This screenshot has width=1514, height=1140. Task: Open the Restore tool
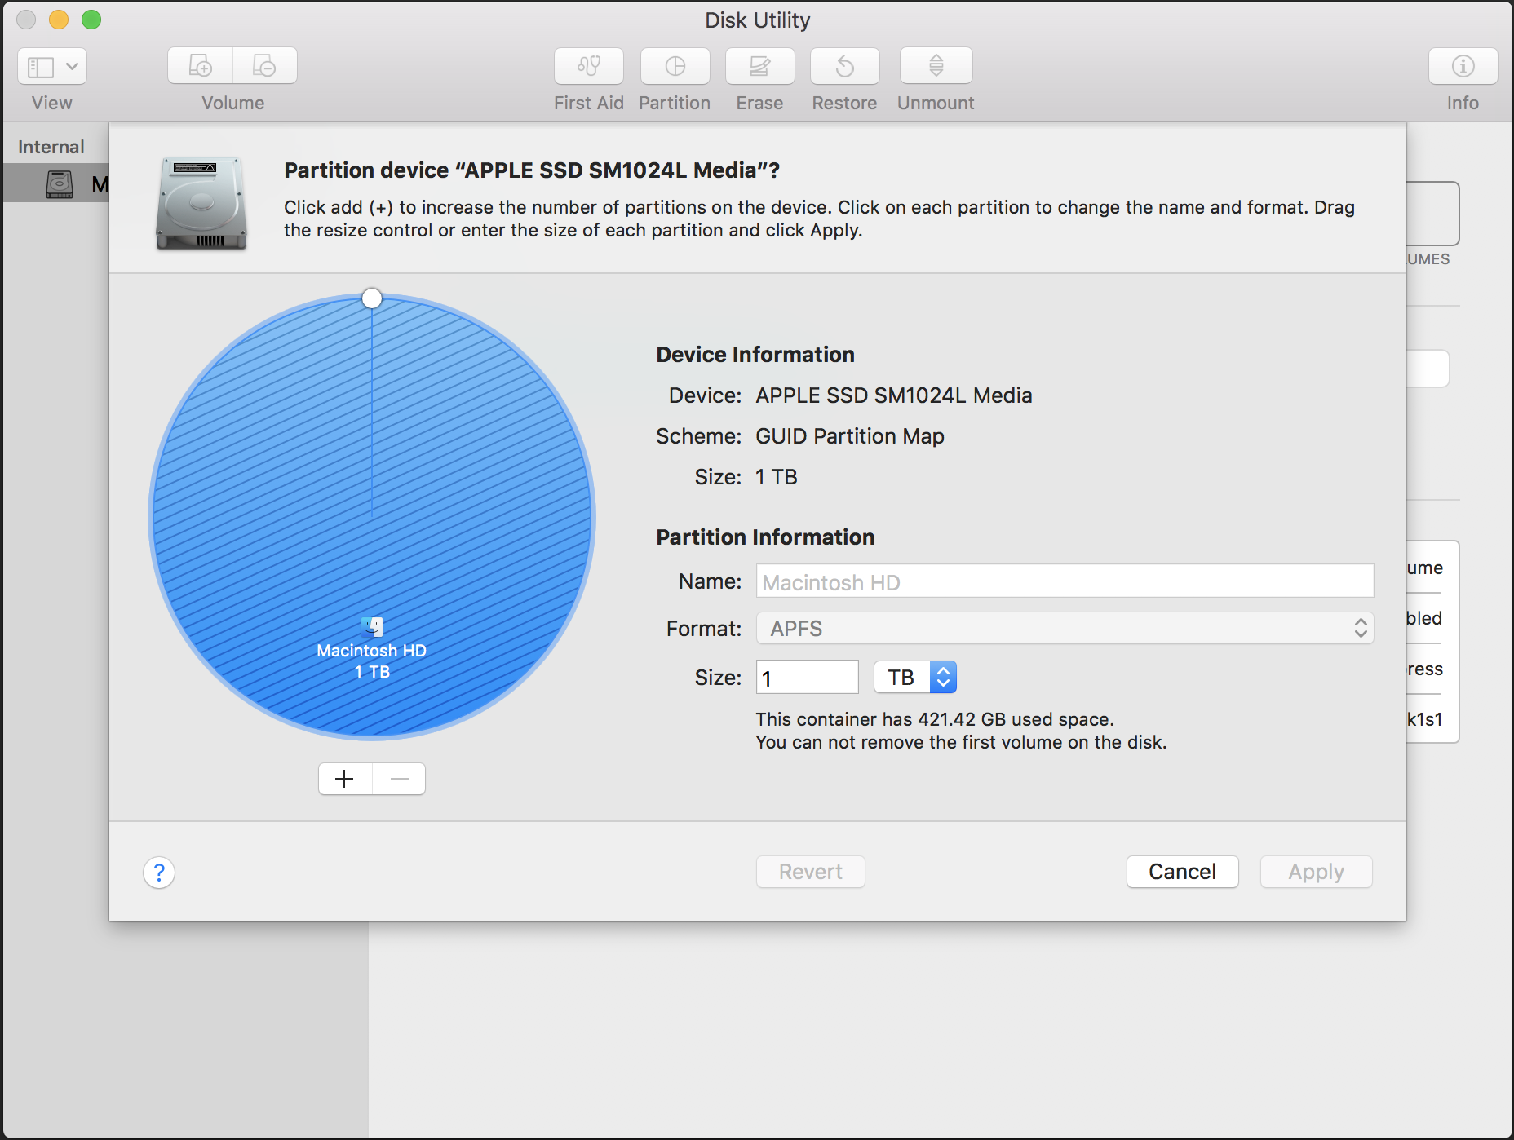844,66
